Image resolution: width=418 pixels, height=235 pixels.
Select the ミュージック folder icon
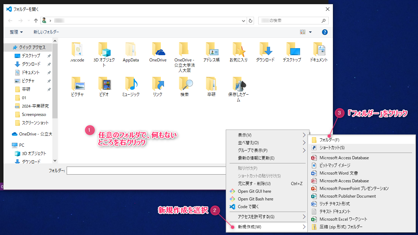131,84
